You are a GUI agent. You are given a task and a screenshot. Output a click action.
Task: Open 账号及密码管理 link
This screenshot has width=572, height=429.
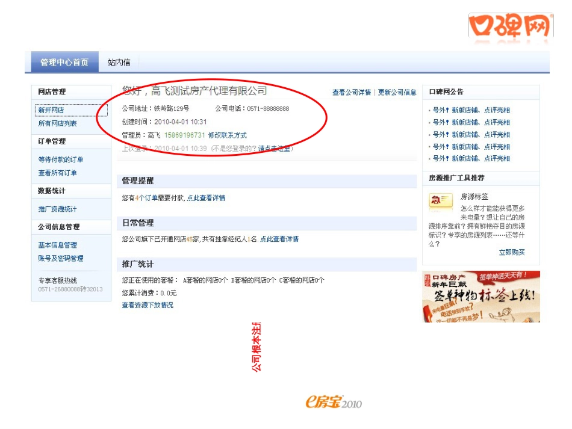61,258
